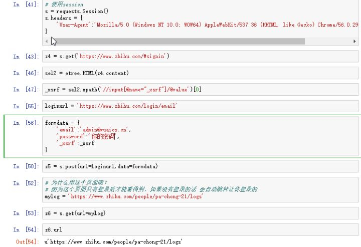Click the User-Agent header line in cell 41
This screenshot has width=361, height=247.
tap(201, 24)
